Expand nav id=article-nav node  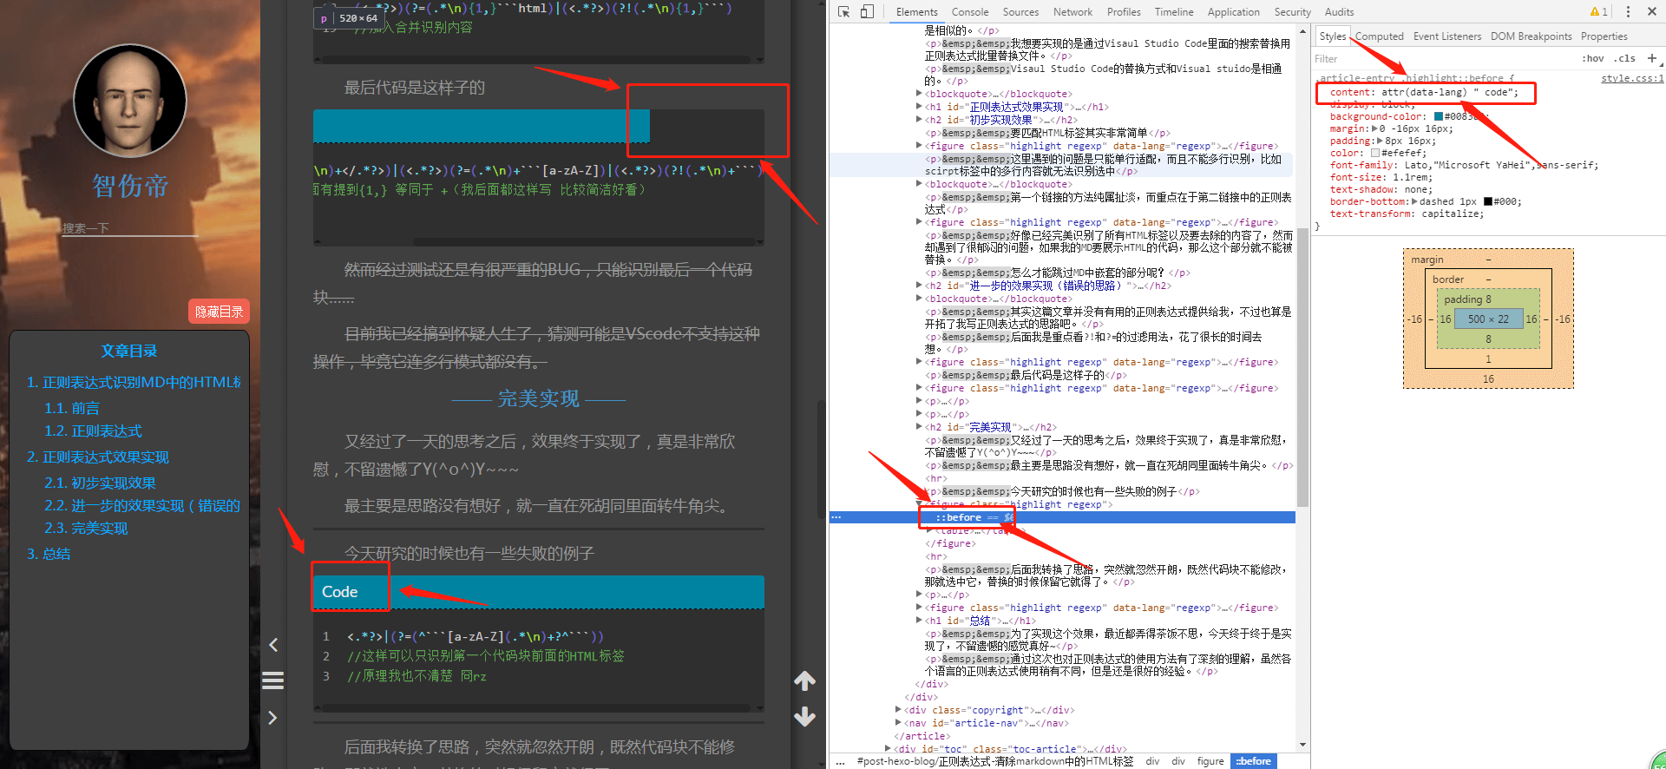point(899,723)
